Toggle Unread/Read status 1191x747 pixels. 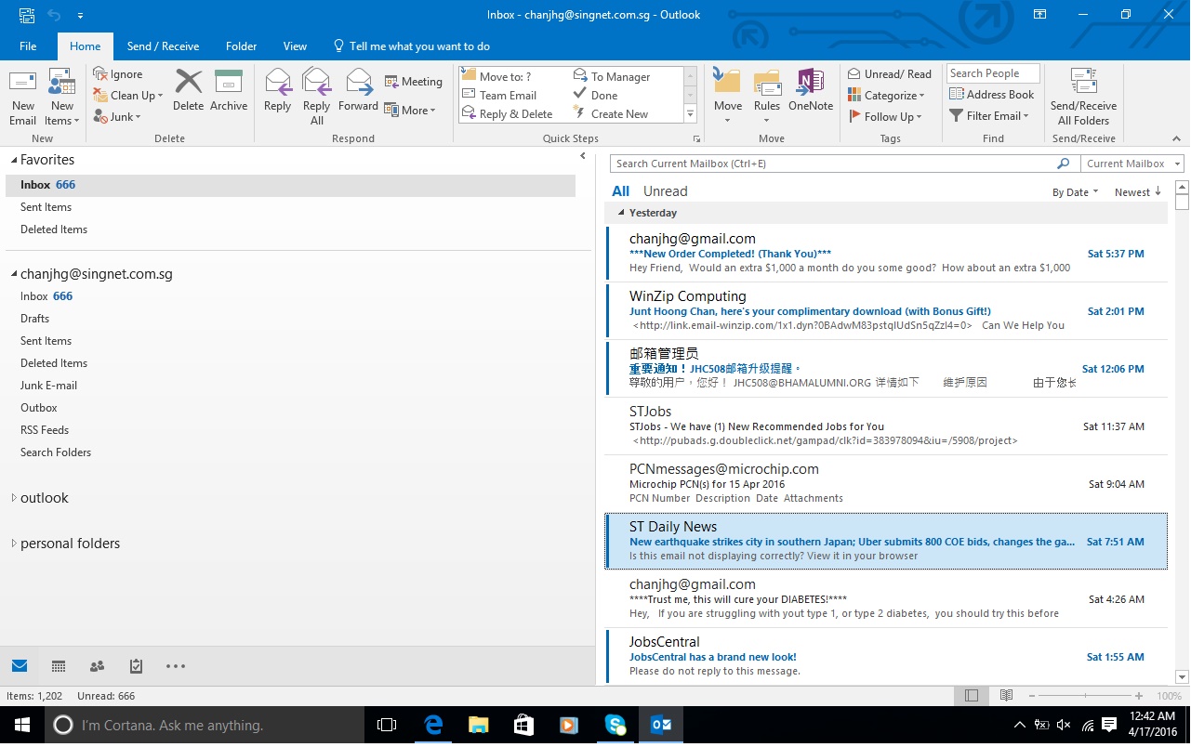(890, 74)
